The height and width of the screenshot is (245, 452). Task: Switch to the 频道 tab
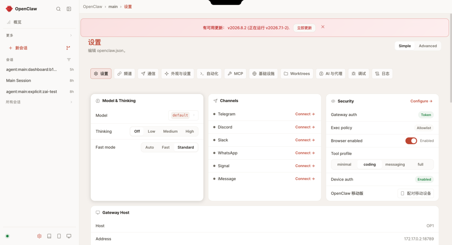125,74
